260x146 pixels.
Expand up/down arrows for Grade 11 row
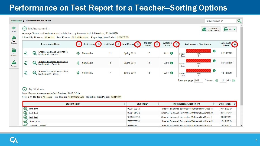click(x=78, y=53)
